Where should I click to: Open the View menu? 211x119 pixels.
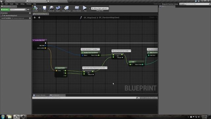tap(17, 4)
